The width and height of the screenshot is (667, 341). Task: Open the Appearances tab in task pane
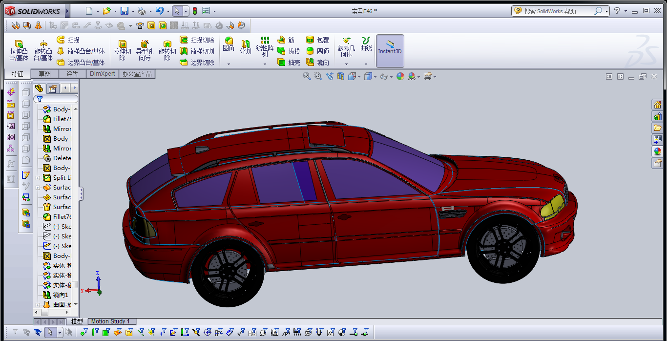(657, 151)
